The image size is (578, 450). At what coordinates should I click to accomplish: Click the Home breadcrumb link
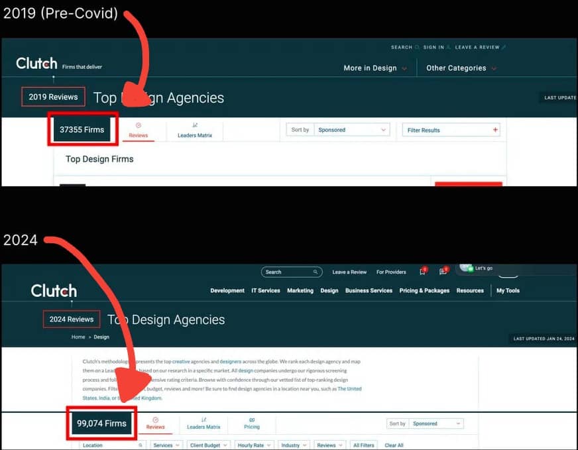coord(78,337)
